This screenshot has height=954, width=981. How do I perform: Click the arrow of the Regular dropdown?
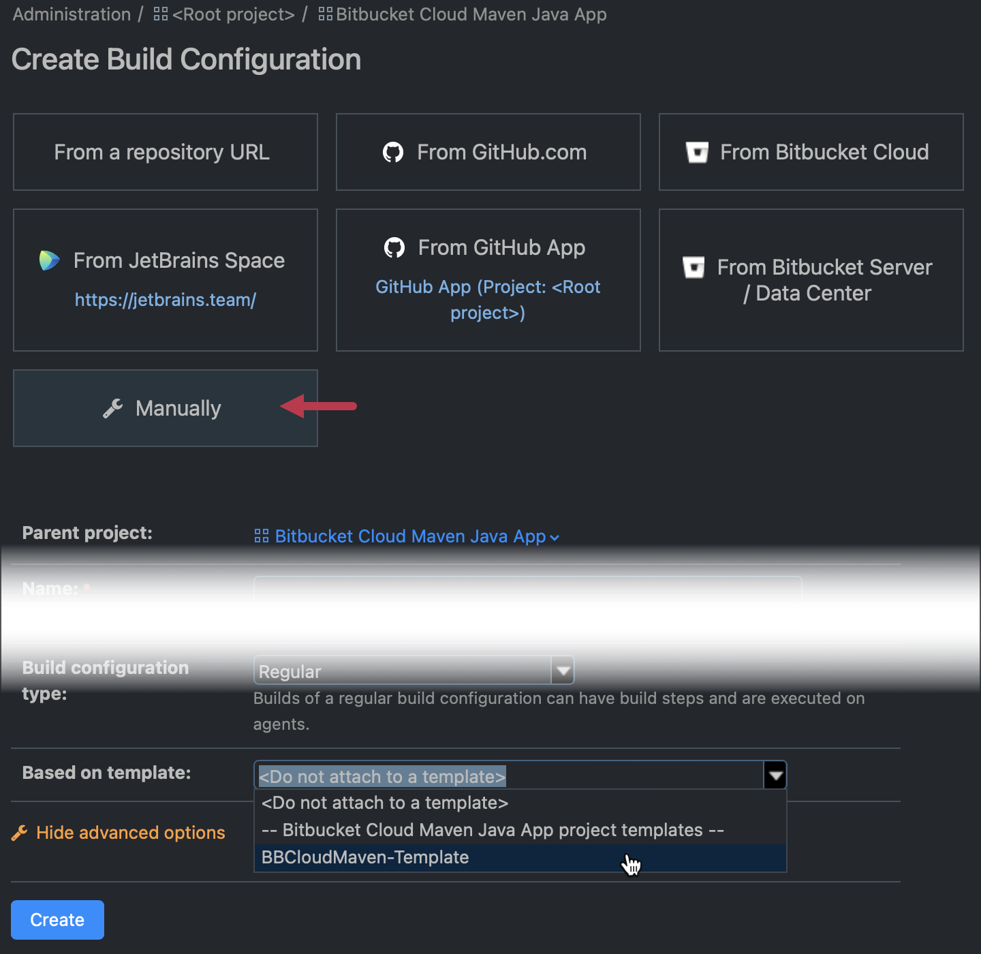point(563,671)
